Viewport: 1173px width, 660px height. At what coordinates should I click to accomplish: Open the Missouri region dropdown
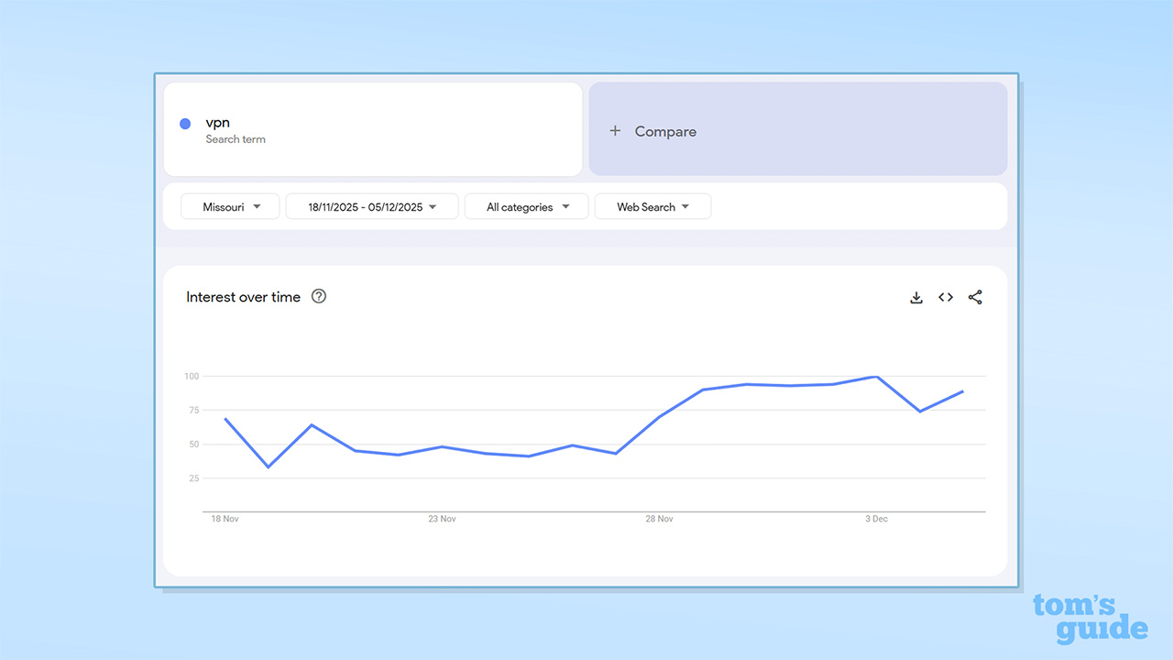(229, 206)
